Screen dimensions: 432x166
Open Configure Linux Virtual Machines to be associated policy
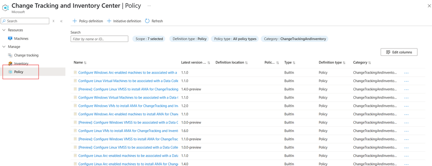click(x=128, y=81)
